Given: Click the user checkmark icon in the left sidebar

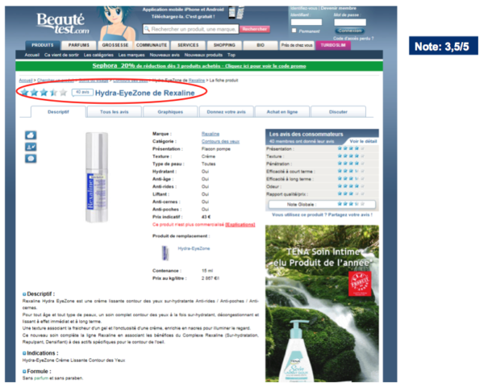Looking at the screenshot, I should click(x=31, y=147).
